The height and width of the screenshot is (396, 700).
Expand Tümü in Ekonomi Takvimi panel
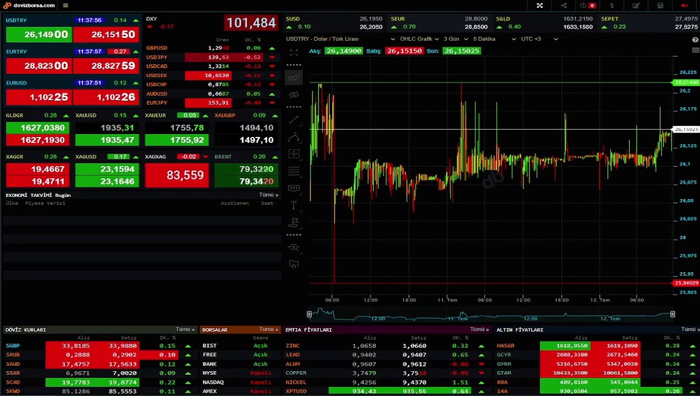(269, 195)
